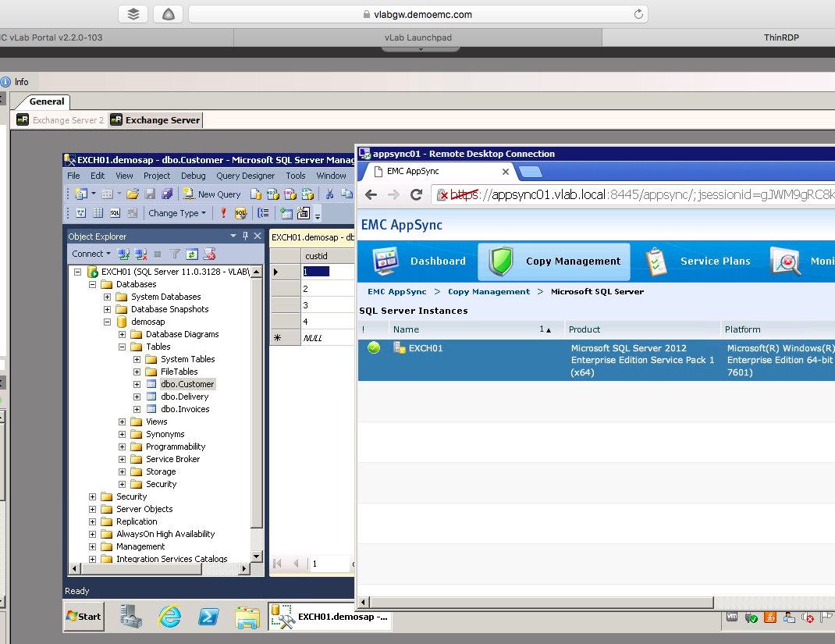Image resolution: width=835 pixels, height=644 pixels.
Task: Expand the System Databases folder
Action: point(107,297)
